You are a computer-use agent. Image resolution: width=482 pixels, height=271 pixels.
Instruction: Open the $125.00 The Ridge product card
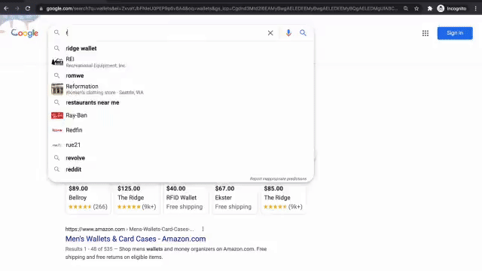coord(137,198)
